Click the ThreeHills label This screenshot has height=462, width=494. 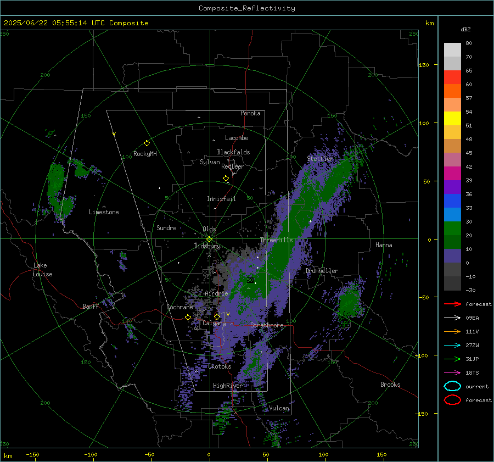point(276,240)
